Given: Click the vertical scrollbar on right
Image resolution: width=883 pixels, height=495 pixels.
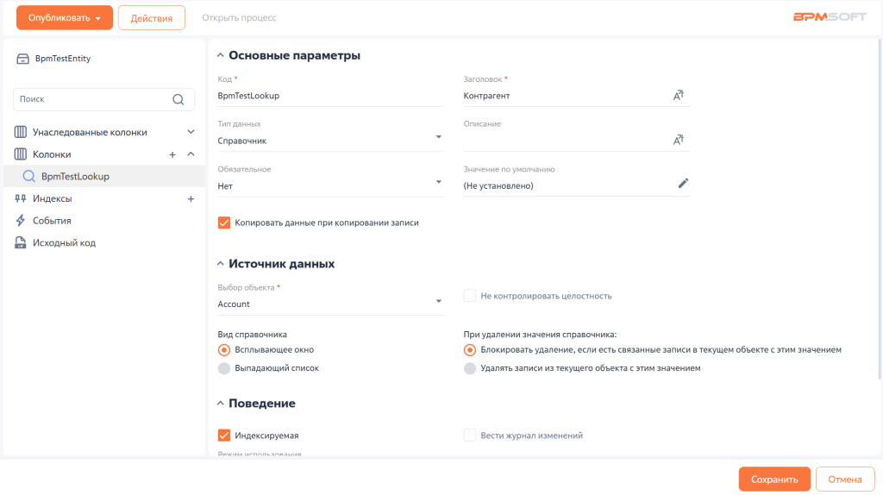Looking at the screenshot, I should (x=880, y=209).
